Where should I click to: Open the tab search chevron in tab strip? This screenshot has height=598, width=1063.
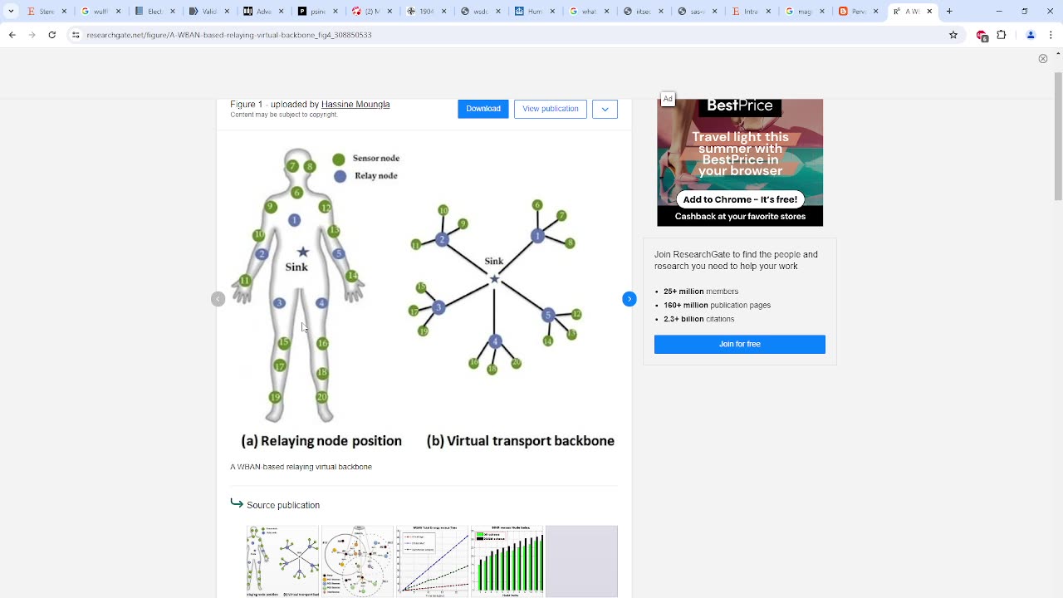pyautogui.click(x=12, y=12)
